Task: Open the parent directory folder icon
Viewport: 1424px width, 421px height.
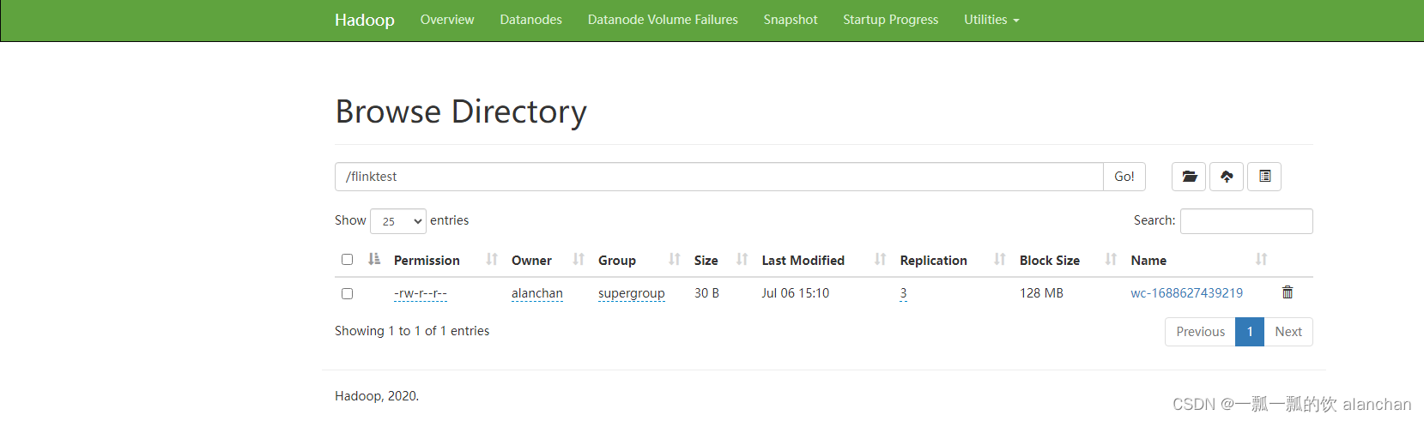Action: pyautogui.click(x=1189, y=177)
